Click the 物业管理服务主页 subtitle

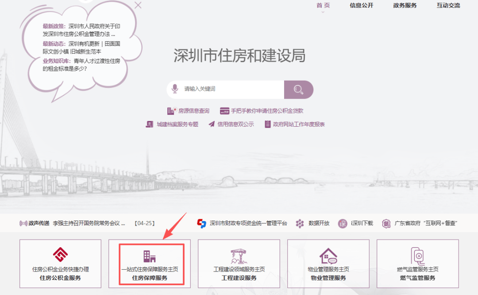(x=328, y=269)
